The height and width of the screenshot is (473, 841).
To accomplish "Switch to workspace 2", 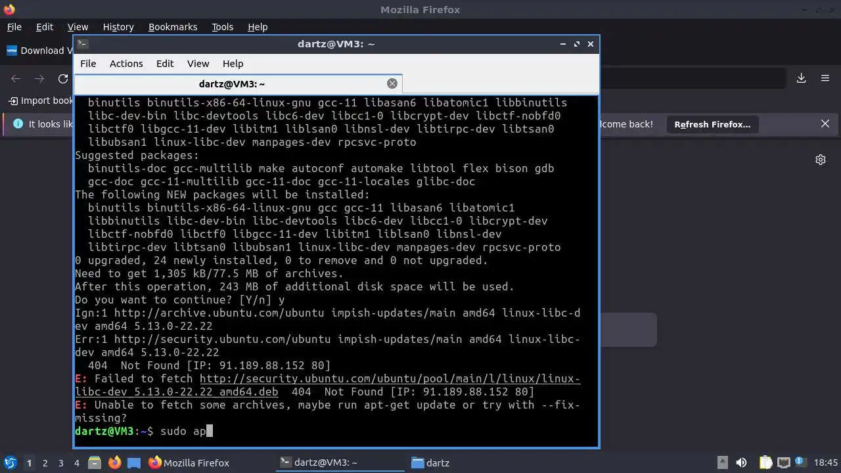I will tap(45, 463).
